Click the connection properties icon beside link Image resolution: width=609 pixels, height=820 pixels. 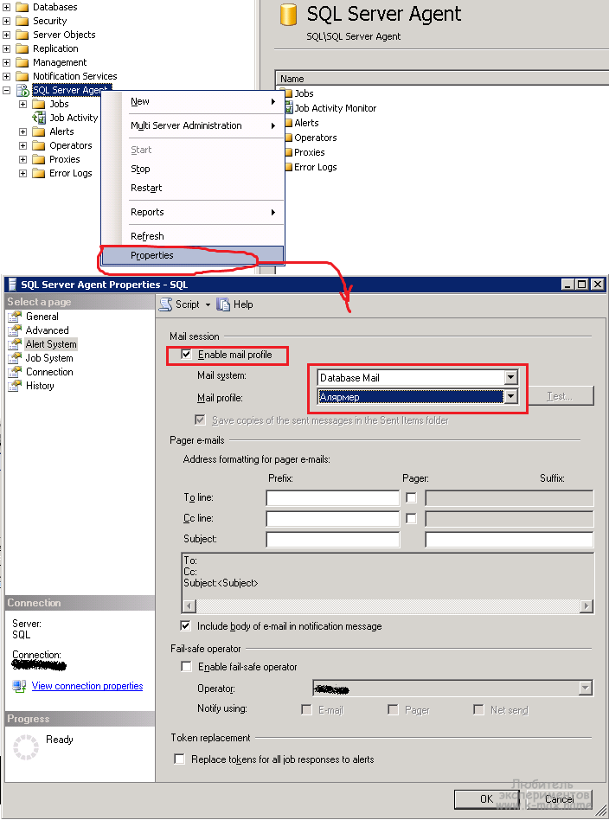(19, 686)
